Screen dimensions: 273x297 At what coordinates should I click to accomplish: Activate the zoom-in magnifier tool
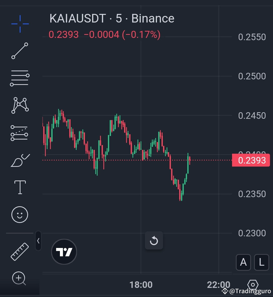pyautogui.click(x=19, y=278)
